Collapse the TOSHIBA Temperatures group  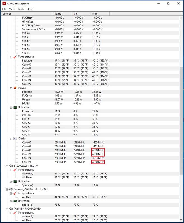[x=11, y=213]
